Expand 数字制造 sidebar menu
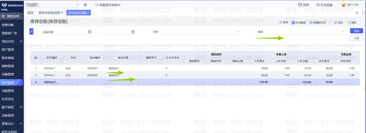Image resolution: width=366 pixels, height=133 pixels. [12, 107]
